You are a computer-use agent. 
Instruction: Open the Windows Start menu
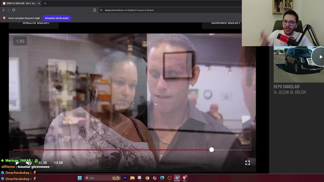click(80, 178)
